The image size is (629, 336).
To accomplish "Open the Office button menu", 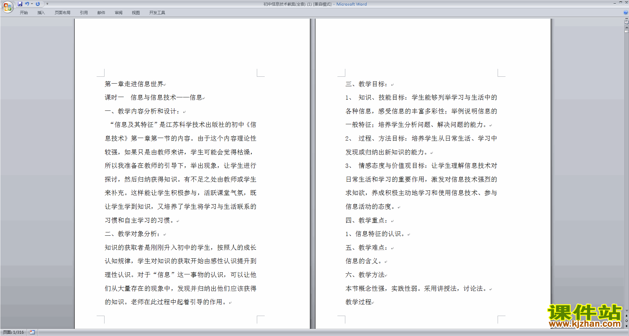I will click(x=7, y=7).
